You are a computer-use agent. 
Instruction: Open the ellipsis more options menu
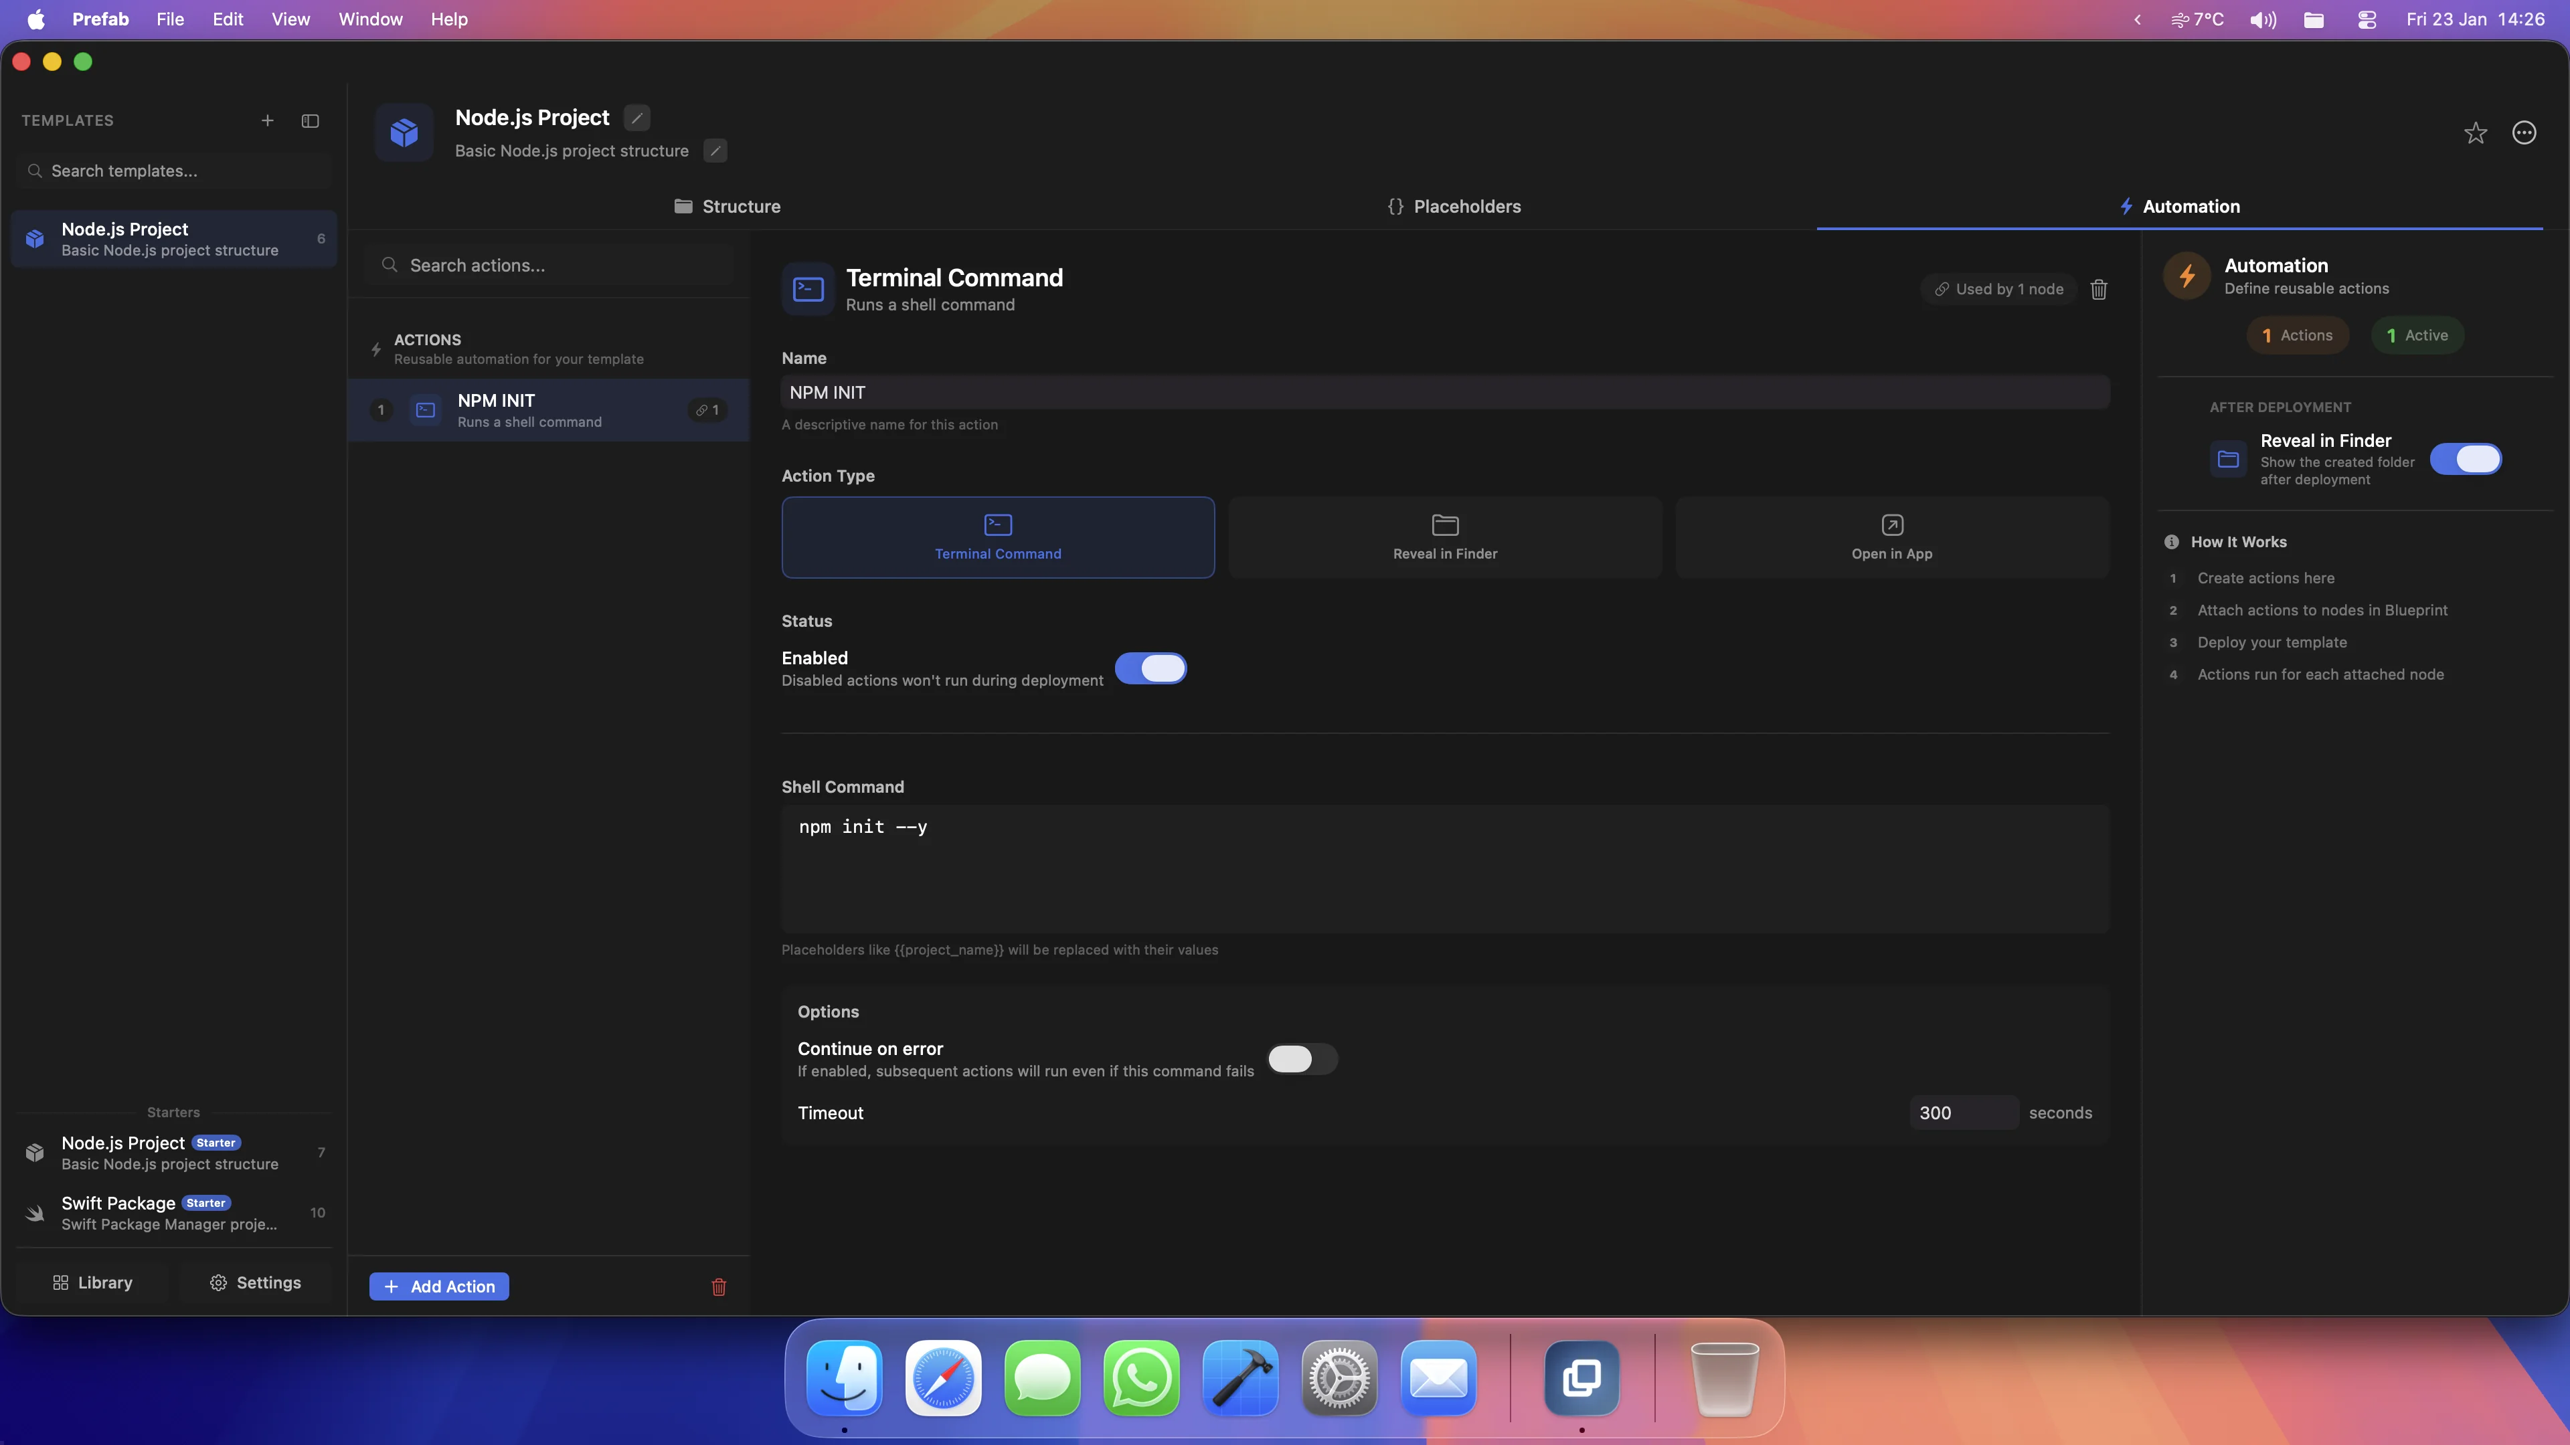[2524, 132]
